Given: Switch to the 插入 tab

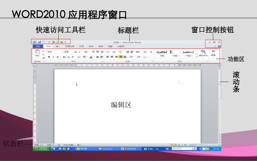Looking at the screenshot, I should (x=58, y=46).
